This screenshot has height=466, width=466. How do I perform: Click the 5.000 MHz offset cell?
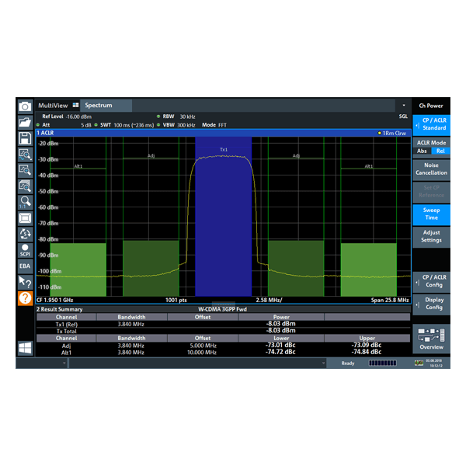(x=203, y=346)
